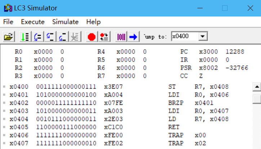The width and height of the screenshot is (261, 149).
Task: Click the PSR decimal value -32766
Action: coord(237,68)
